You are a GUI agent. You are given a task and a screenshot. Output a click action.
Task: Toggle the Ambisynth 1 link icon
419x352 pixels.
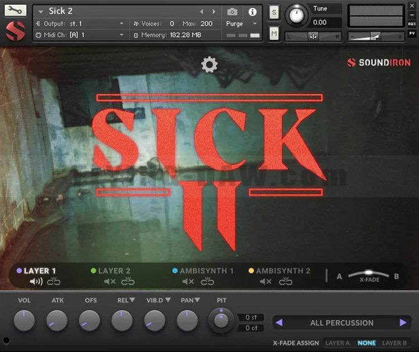click(x=207, y=282)
